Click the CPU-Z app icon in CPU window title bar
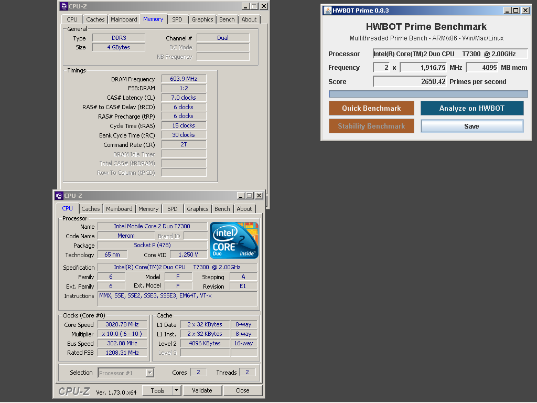Screen dimensions: 537x403 point(59,196)
